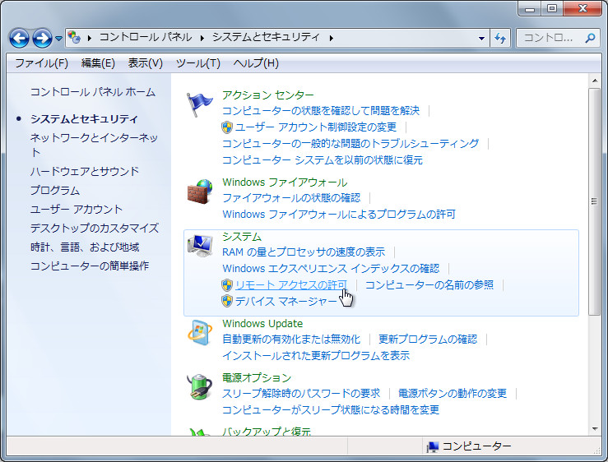Expand arrow after コントロール パネル breadcrumb

[202, 38]
